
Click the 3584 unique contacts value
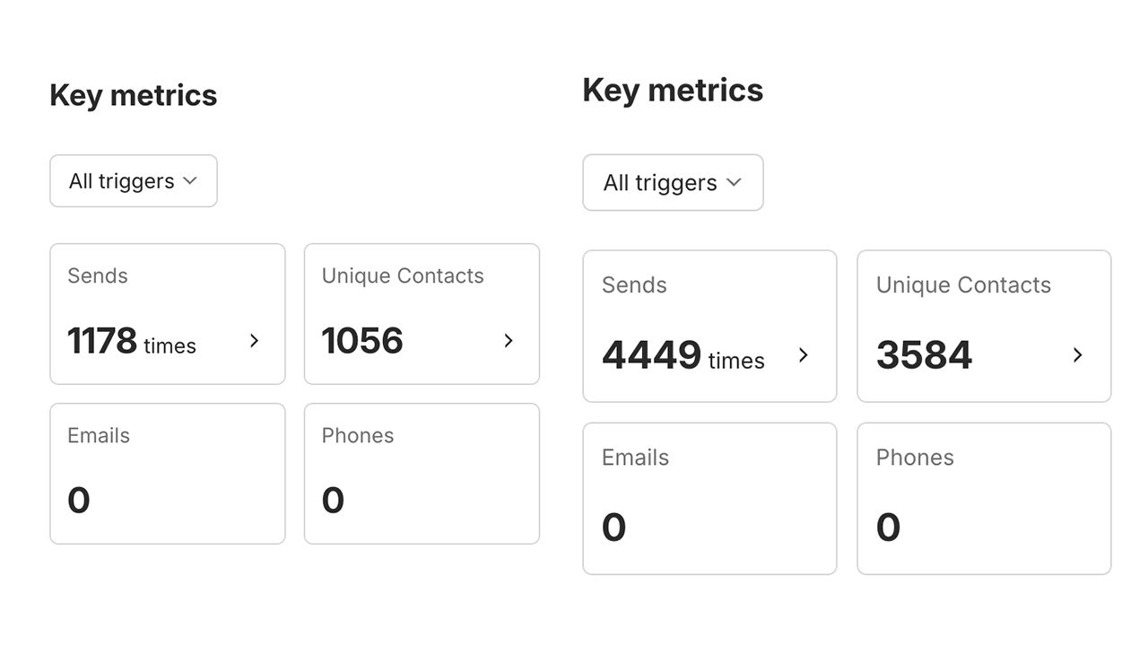tap(924, 355)
